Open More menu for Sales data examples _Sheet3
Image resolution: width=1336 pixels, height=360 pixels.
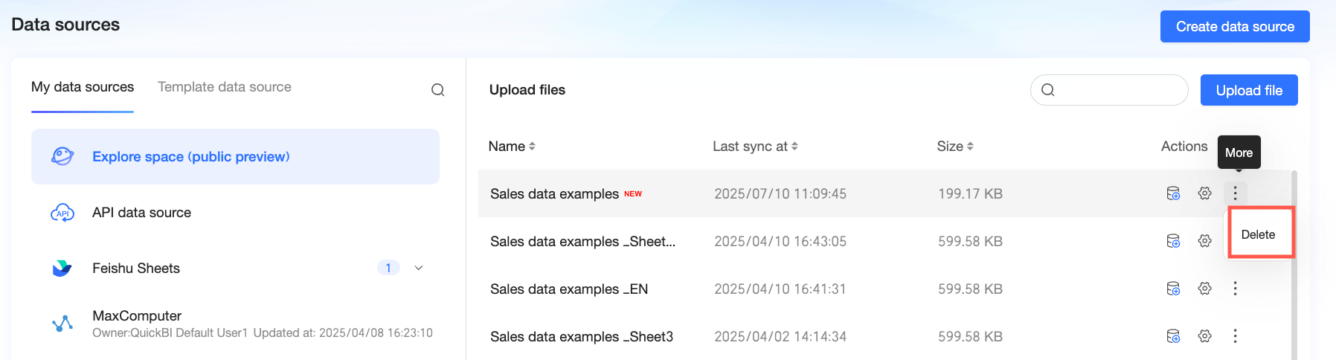click(1236, 336)
